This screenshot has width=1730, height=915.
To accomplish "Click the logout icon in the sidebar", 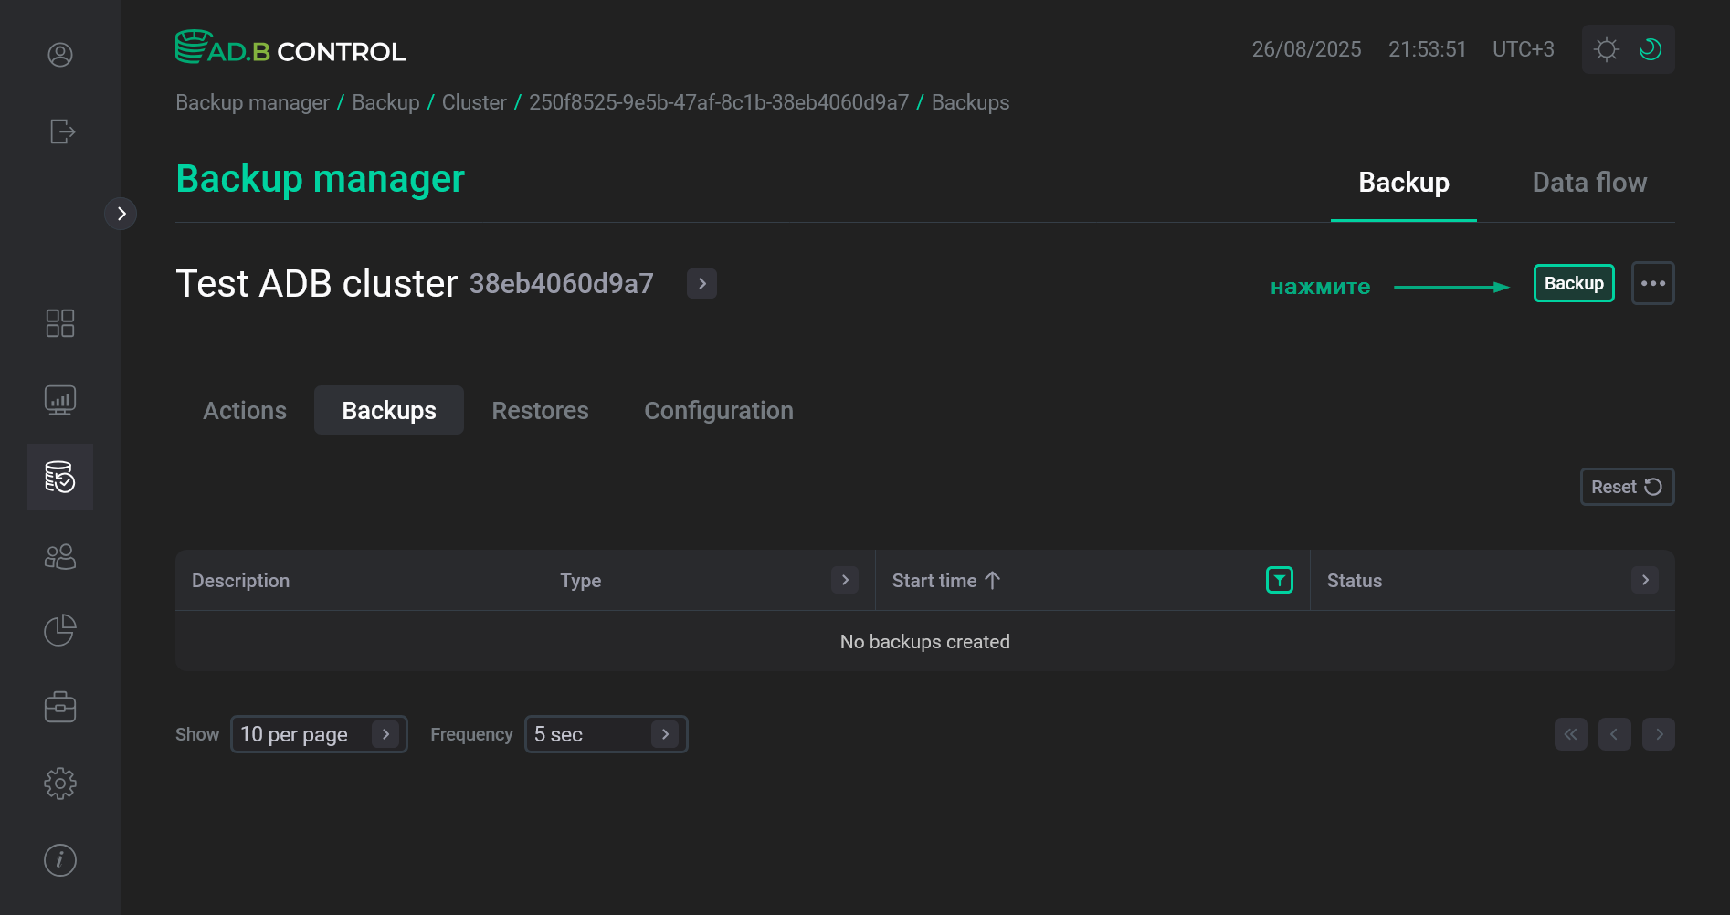I will pos(61,131).
